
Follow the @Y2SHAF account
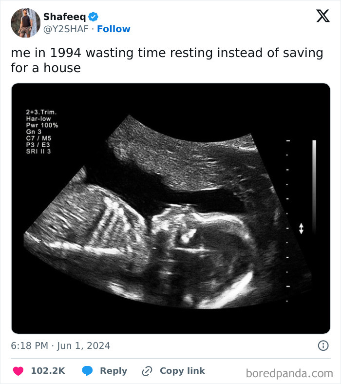(114, 29)
